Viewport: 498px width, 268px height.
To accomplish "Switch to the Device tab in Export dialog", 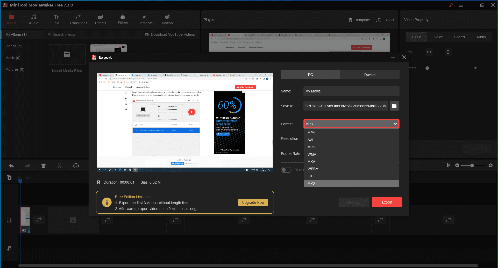I will click(370, 75).
